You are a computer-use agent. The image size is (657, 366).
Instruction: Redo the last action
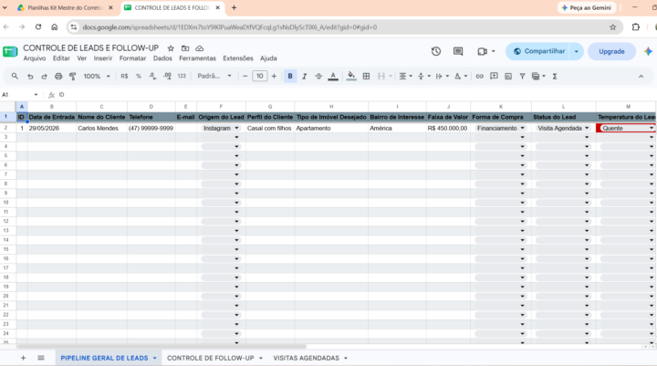(44, 77)
